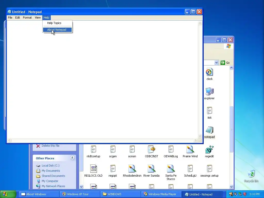
Task: Choose Help Topics from the menu
Action: tap(57, 23)
